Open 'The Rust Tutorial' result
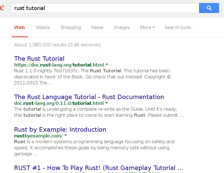 point(39,58)
